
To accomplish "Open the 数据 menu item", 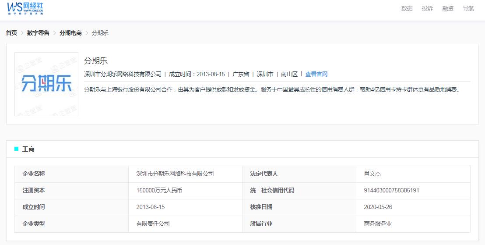I will pos(407,9).
